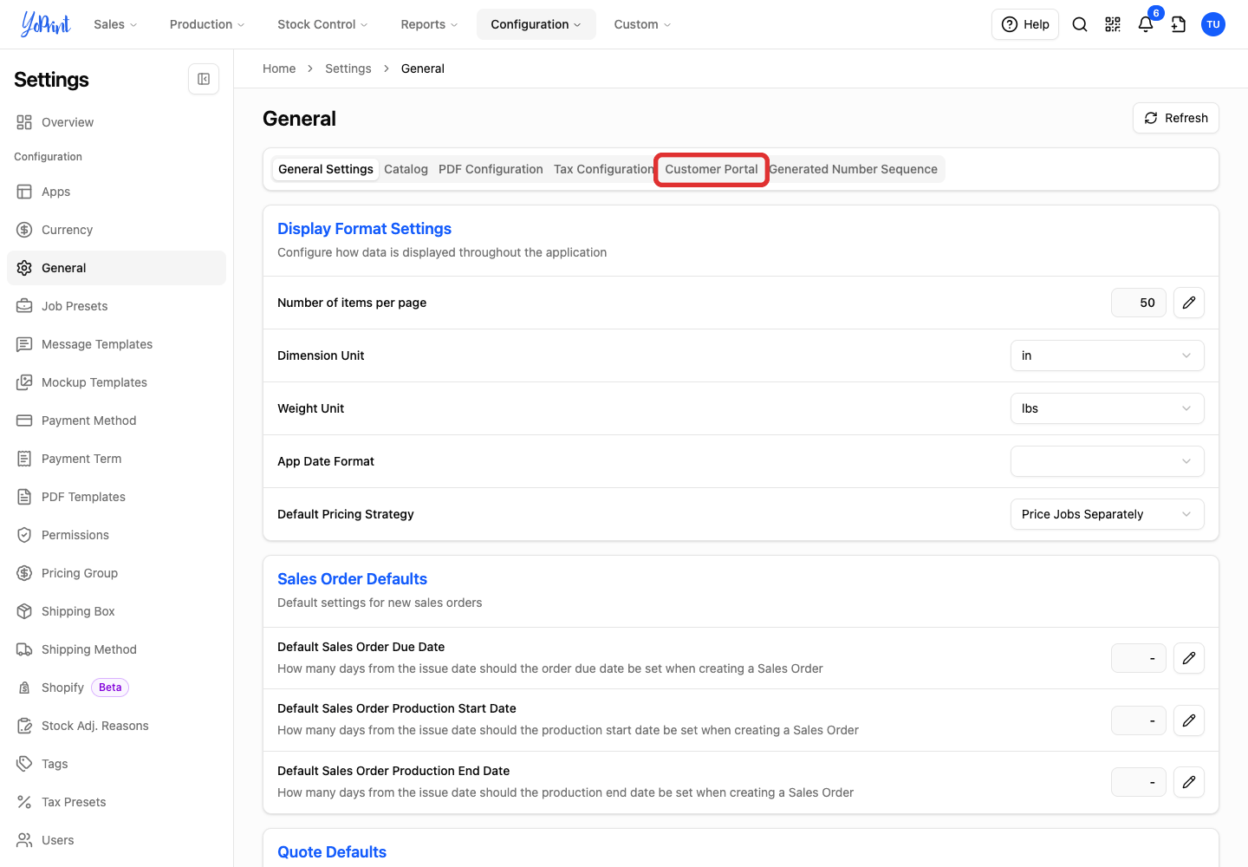Edit Number of items per page
1248x867 pixels.
[x=1189, y=303]
